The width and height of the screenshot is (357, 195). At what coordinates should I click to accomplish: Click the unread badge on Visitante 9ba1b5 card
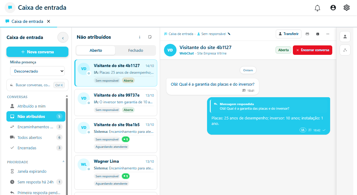click(x=126, y=139)
